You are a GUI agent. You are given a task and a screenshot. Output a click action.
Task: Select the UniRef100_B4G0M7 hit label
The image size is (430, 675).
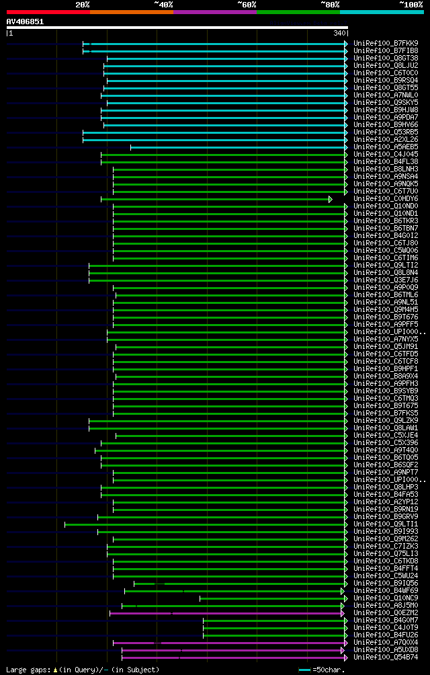tap(386, 620)
